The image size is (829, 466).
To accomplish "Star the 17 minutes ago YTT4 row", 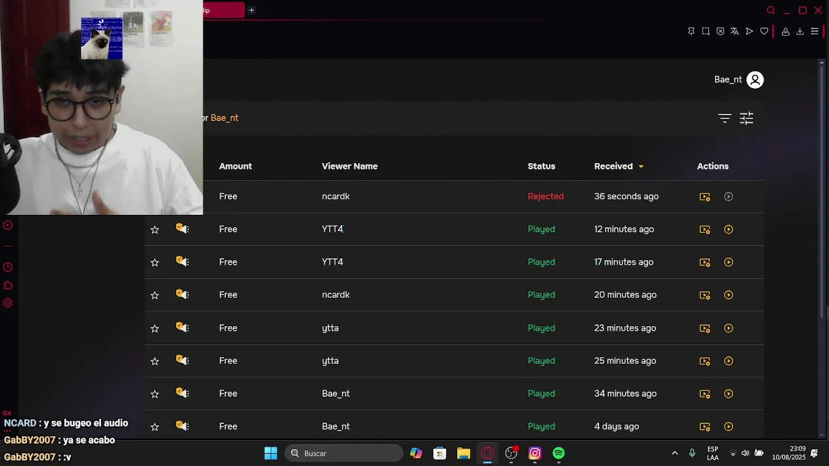I will 155,262.
